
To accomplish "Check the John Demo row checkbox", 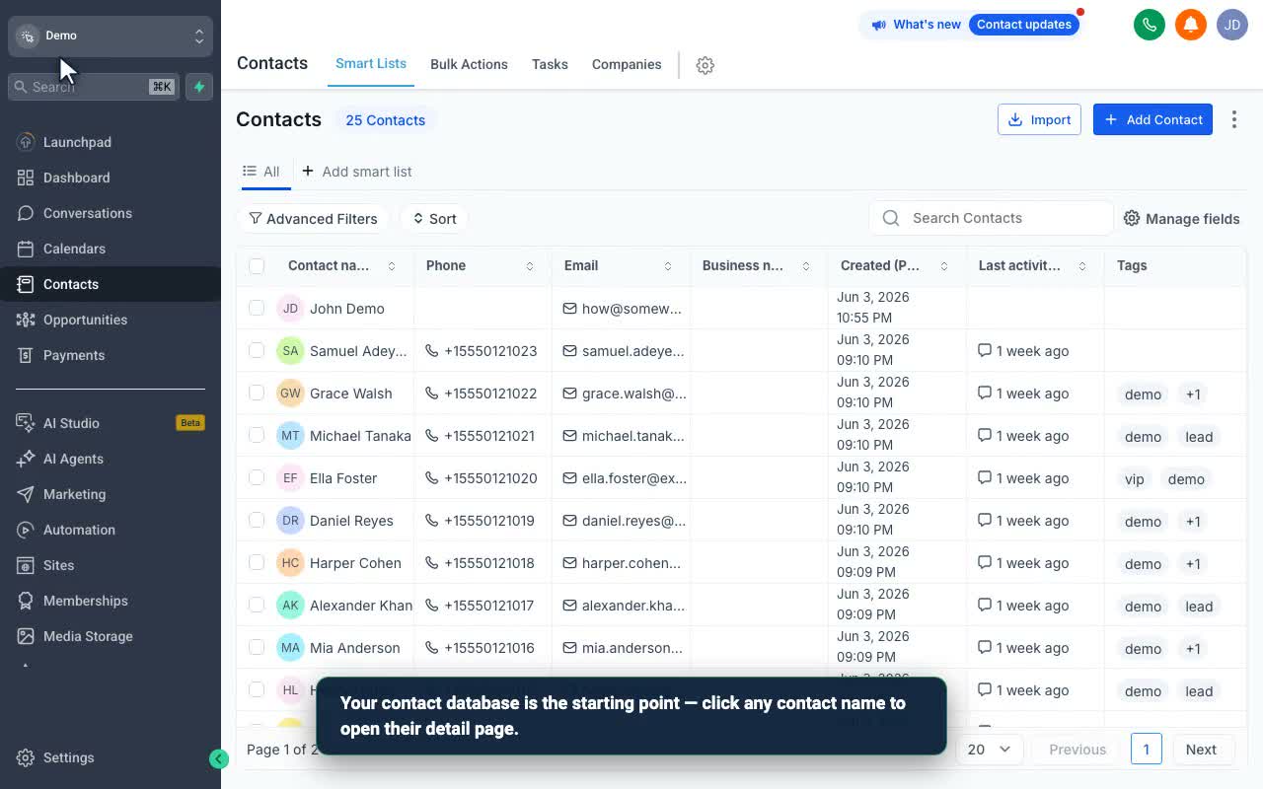I will [257, 308].
